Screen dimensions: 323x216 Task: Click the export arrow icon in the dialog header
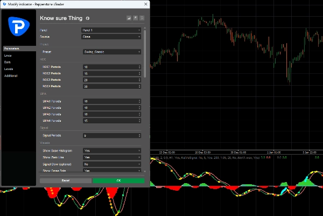pos(135,18)
